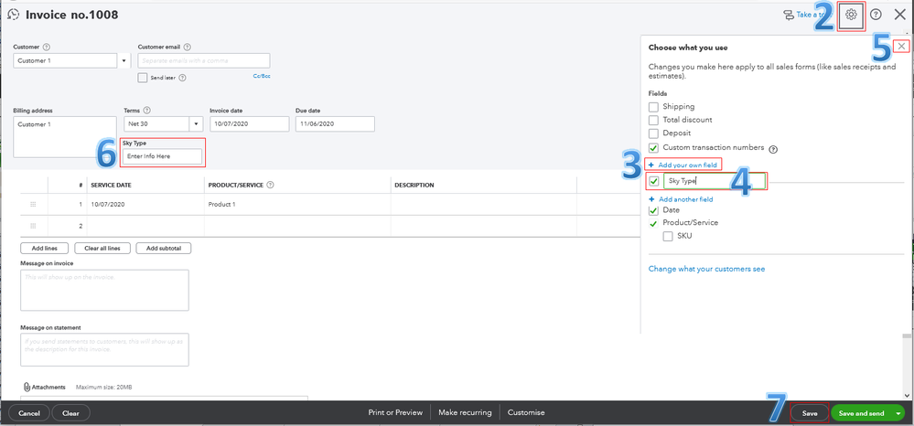
Task: Close the invoice window
Action: [900, 16]
